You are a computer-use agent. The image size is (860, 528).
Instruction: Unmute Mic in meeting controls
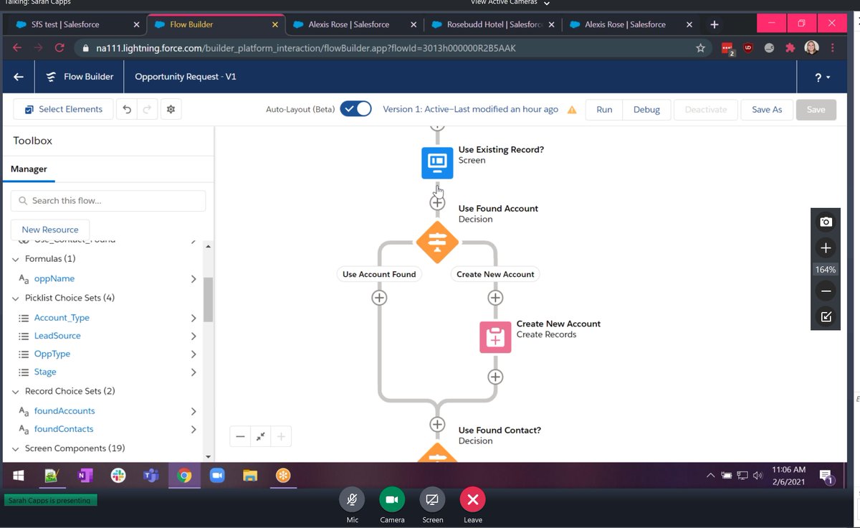352,499
